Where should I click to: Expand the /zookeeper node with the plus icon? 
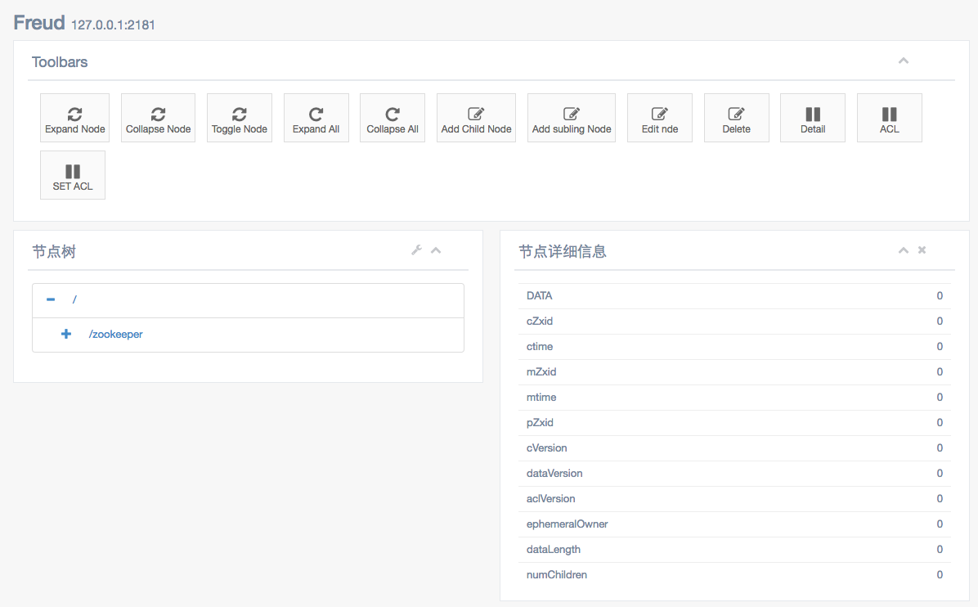tap(66, 335)
